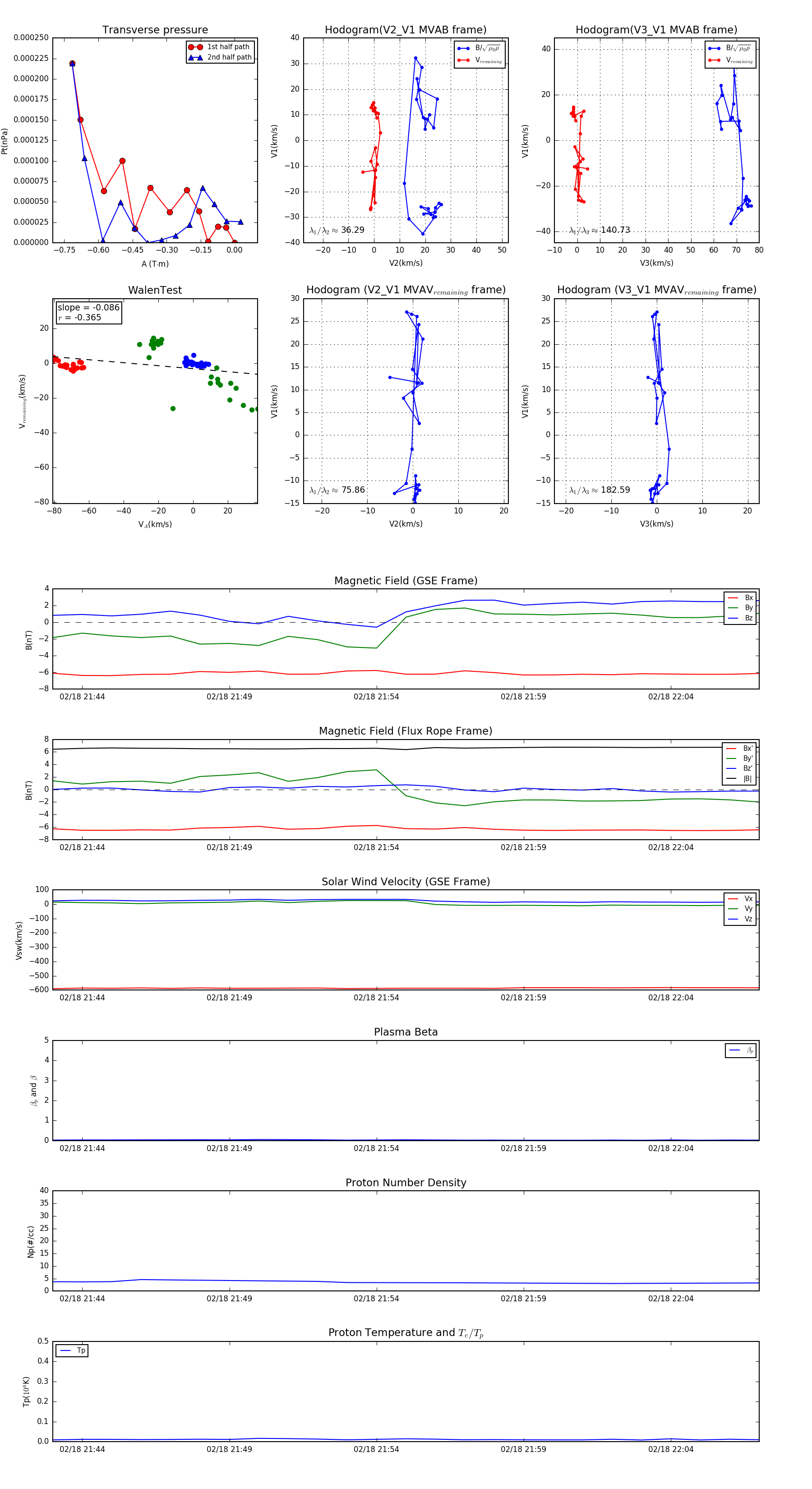Click the B/√μ0ρ legend entry in the V3_V1 MVAB hodogram

coord(730,48)
